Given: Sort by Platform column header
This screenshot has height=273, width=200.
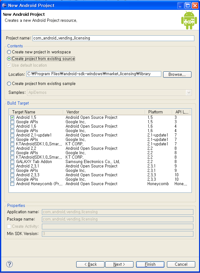Looking at the screenshot, I should click(x=158, y=112).
